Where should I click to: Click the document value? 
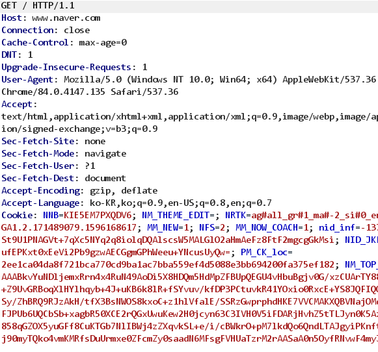(x=105, y=179)
